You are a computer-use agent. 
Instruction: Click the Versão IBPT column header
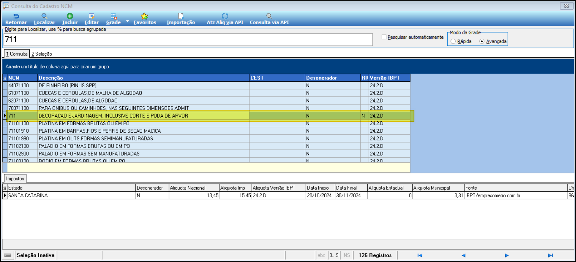[389, 78]
